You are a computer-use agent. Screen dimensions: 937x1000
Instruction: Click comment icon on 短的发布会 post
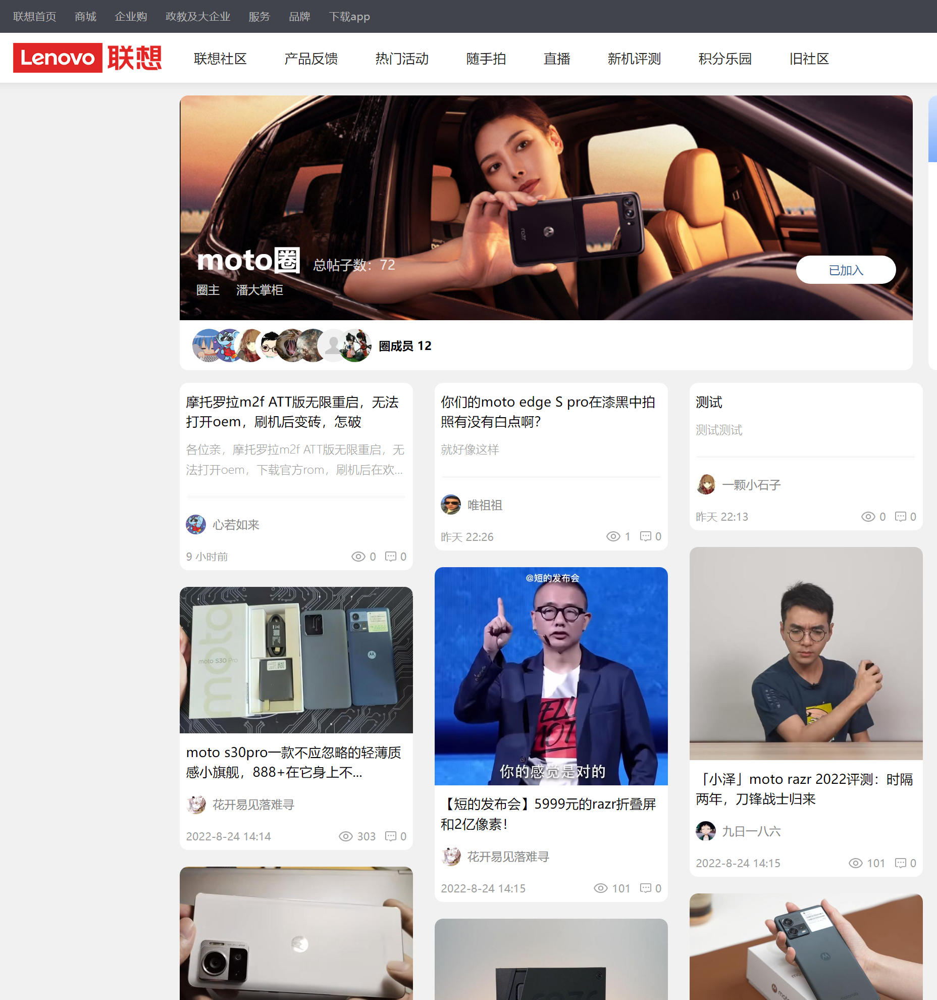(x=645, y=888)
